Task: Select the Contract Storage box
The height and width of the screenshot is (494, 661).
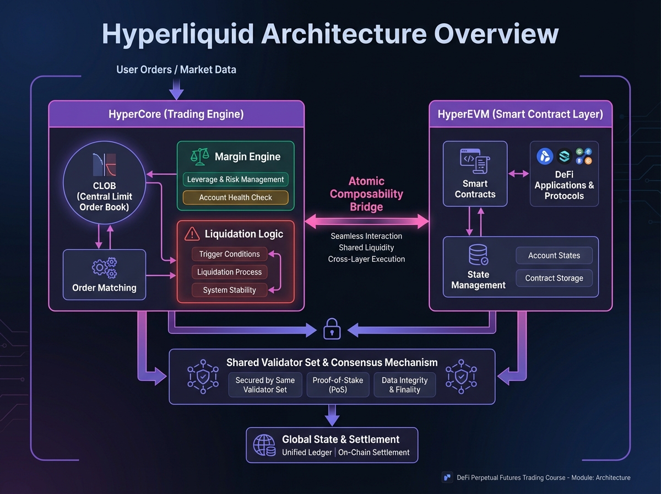Action: 554,278
